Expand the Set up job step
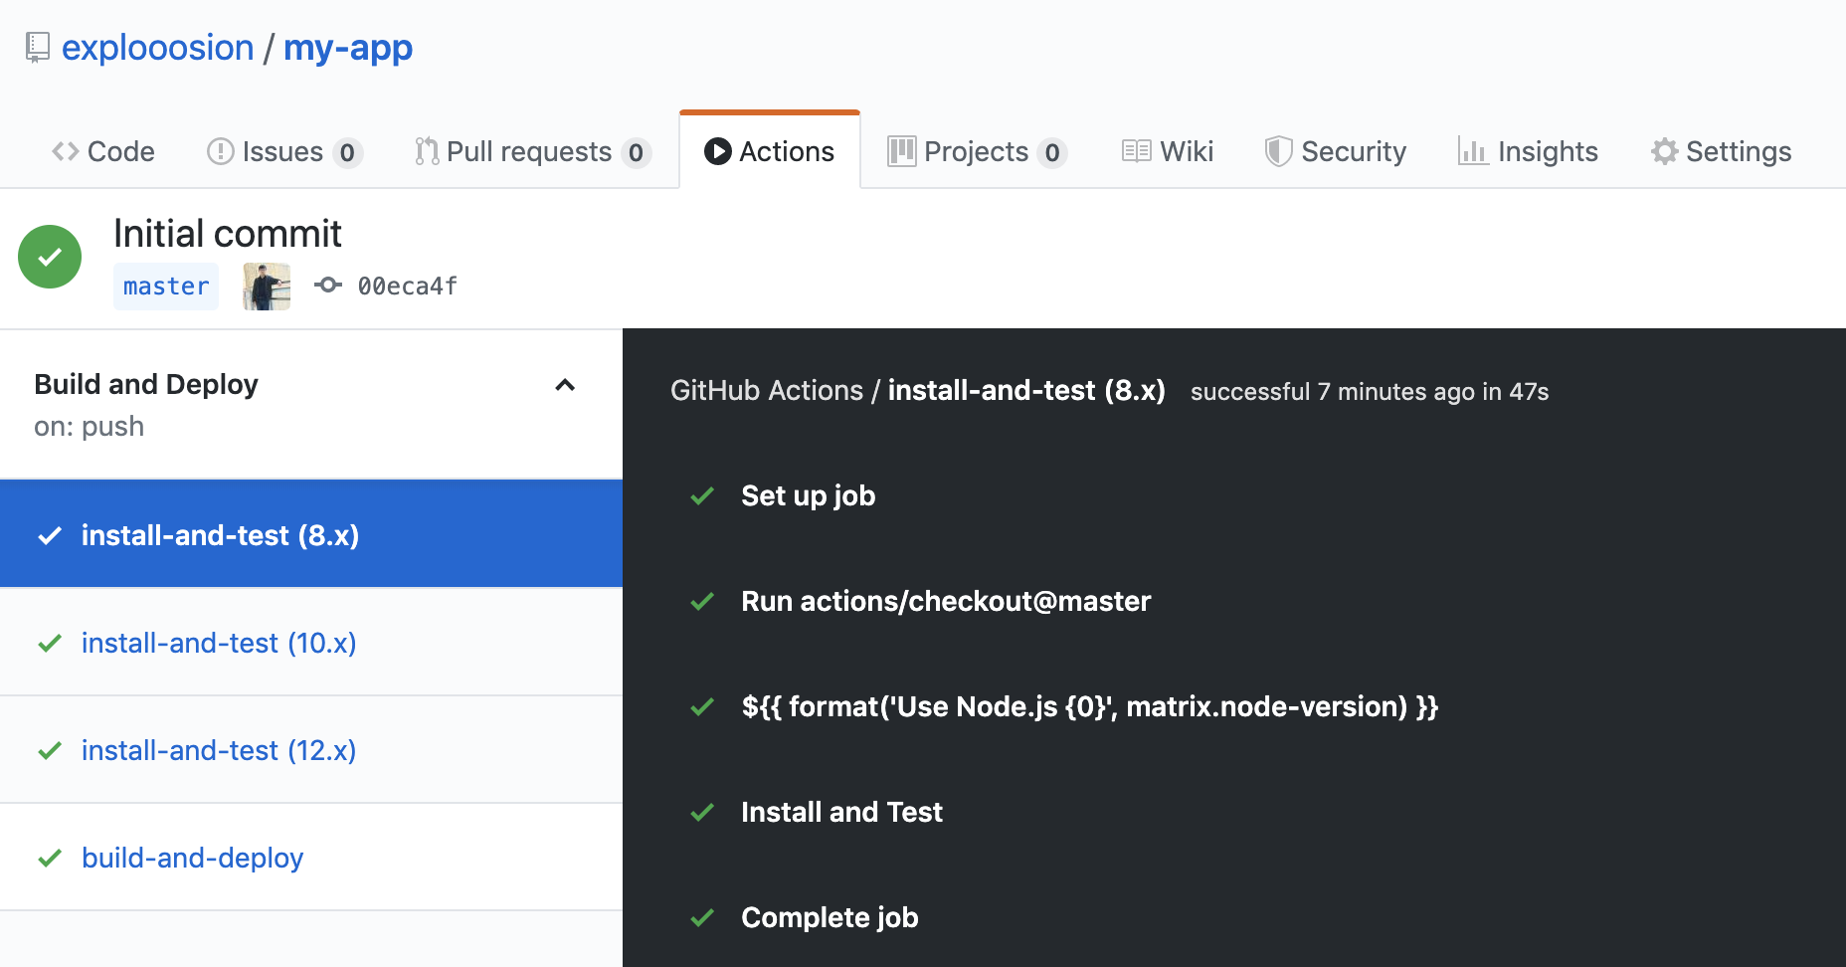The width and height of the screenshot is (1846, 967). pos(809,495)
